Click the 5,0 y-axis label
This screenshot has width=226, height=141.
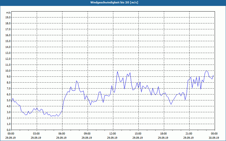click(x=8, y=100)
